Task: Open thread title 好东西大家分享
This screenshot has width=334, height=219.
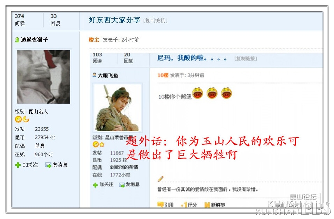Action: [114, 20]
